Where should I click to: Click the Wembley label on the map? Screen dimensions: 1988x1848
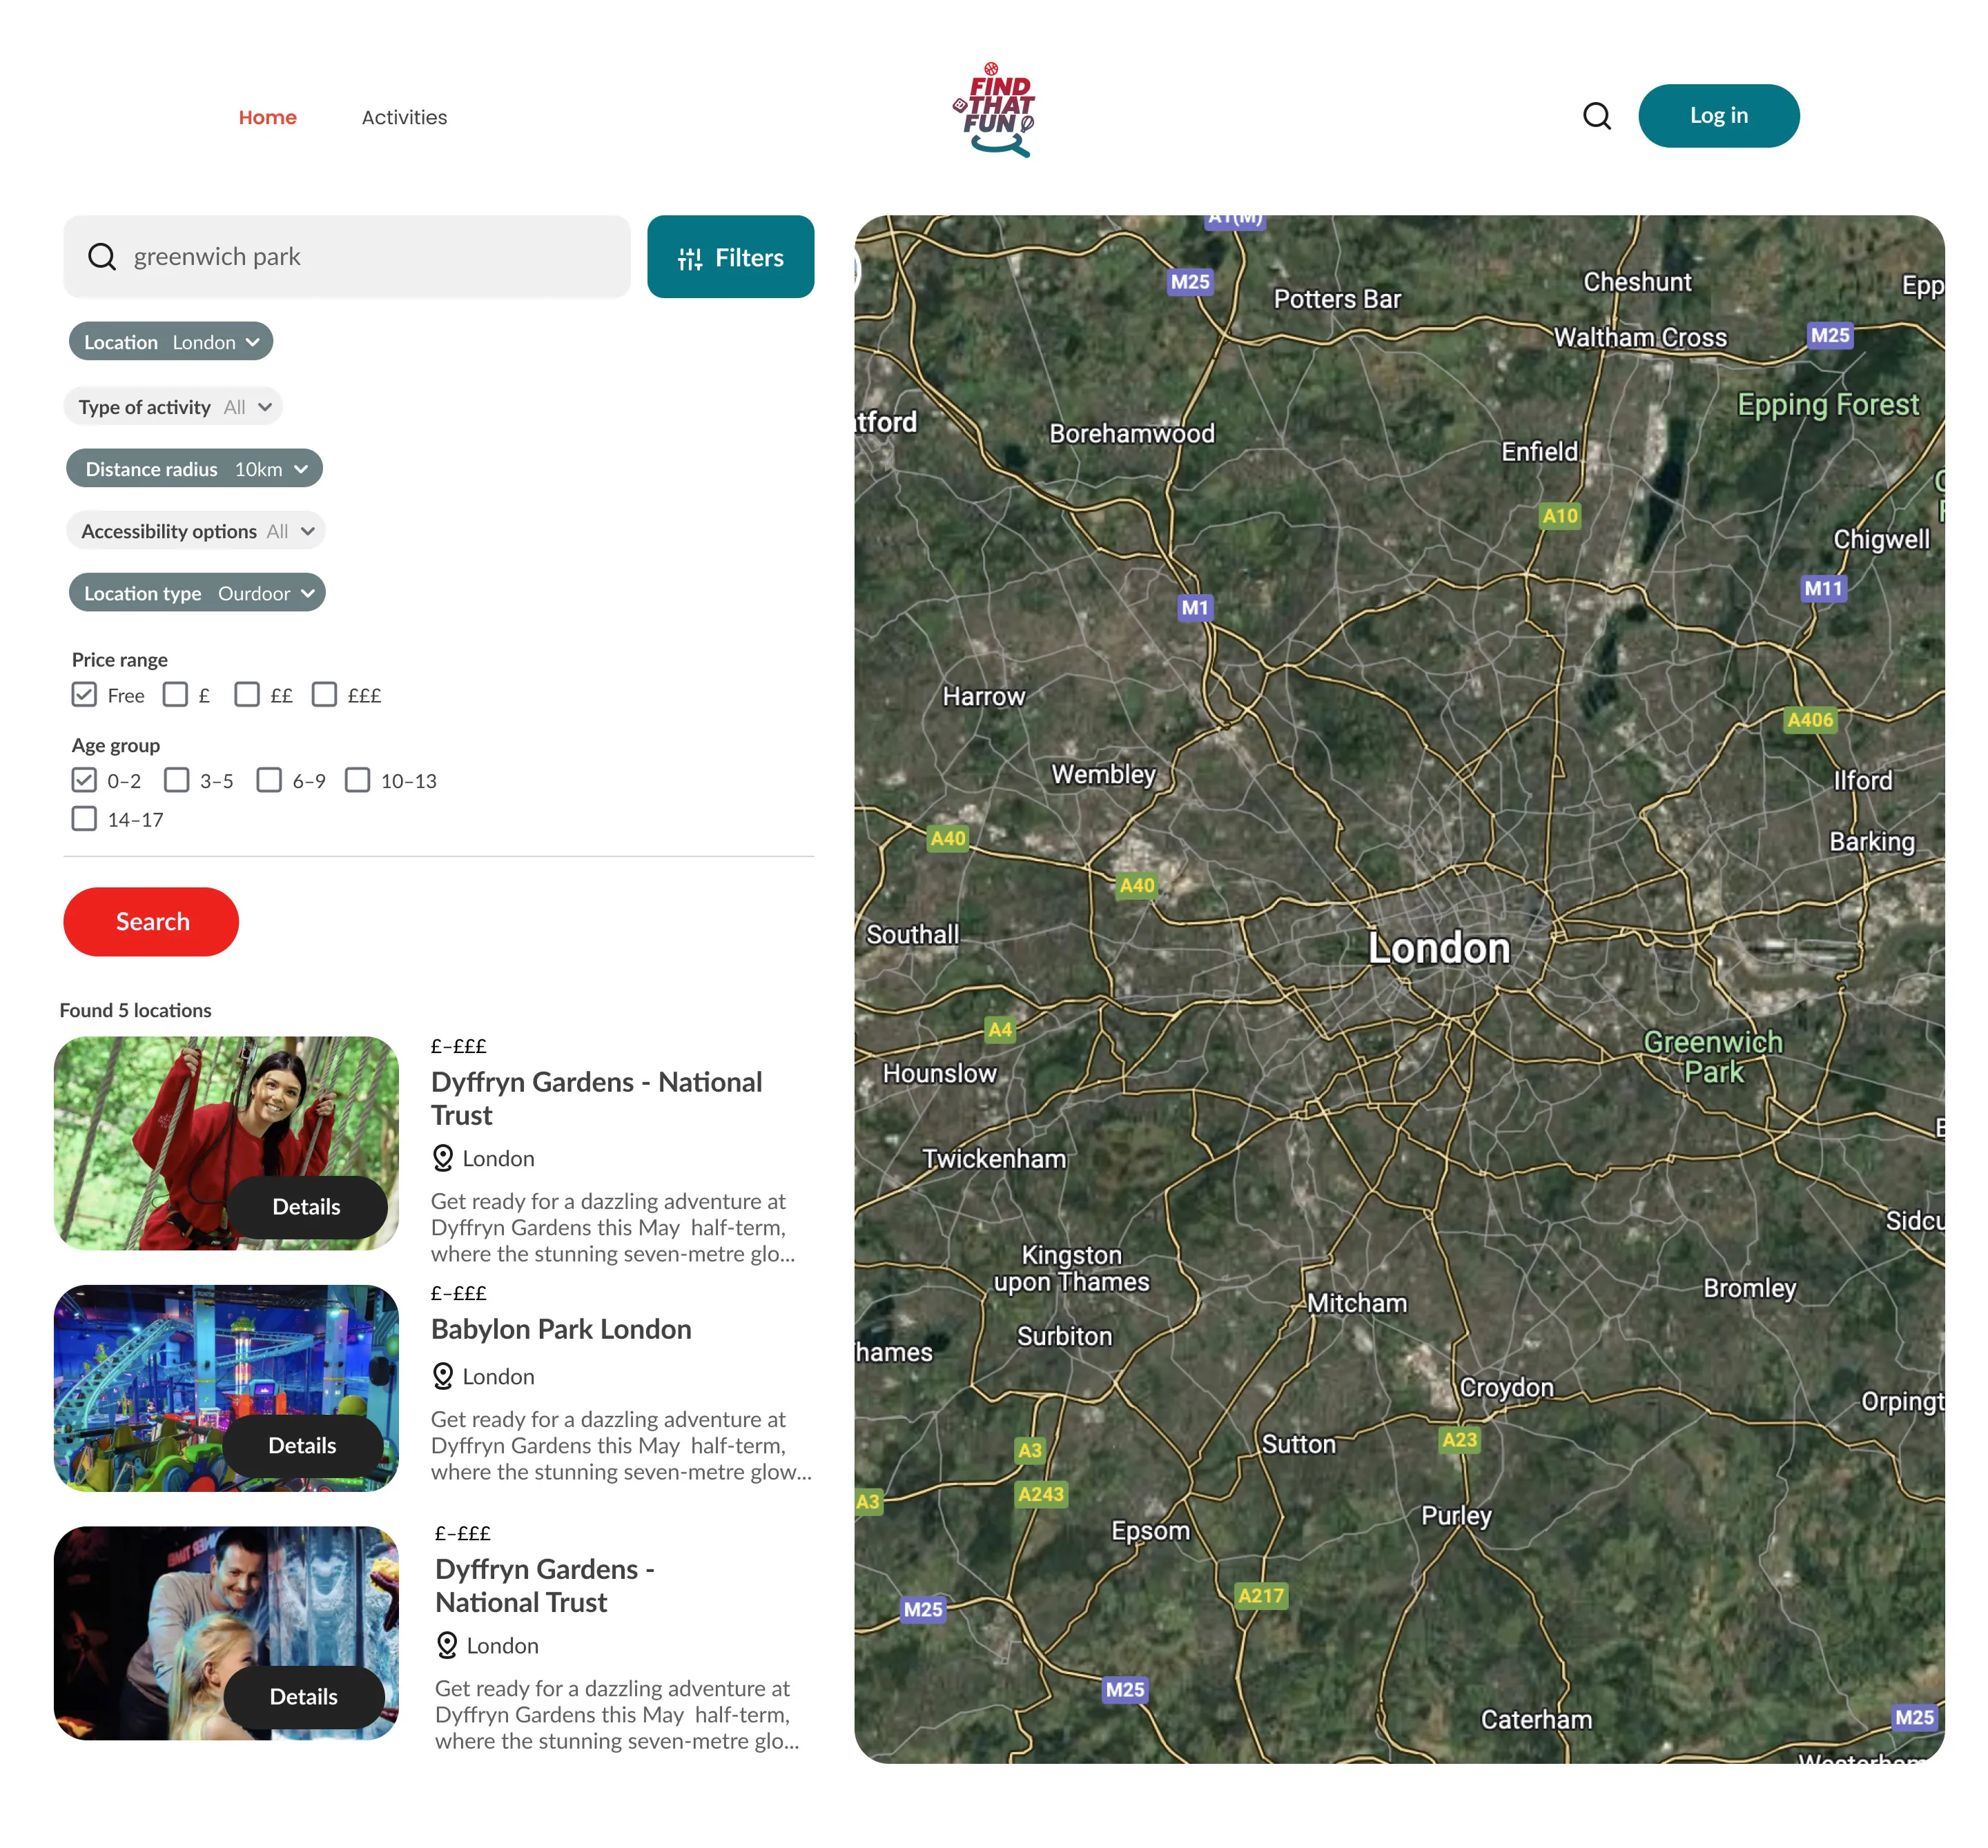click(x=1103, y=774)
